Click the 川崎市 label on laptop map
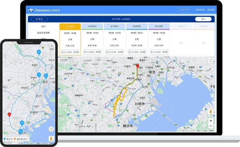This screenshot has height=147, width=240. coord(140,104)
